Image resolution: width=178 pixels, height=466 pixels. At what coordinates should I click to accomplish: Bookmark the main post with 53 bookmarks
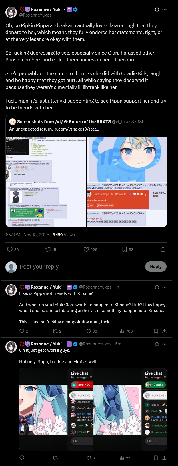click(x=125, y=249)
